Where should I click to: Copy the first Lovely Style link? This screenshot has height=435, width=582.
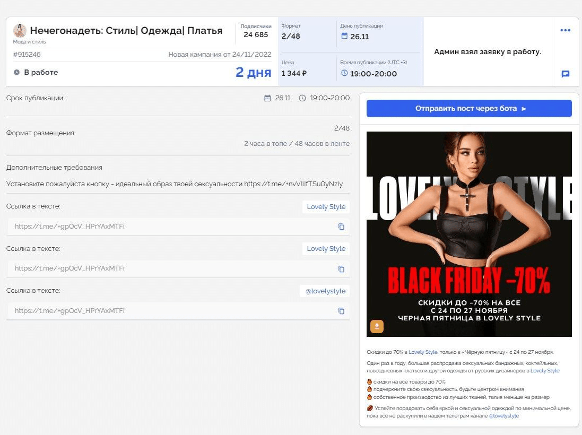(x=341, y=227)
